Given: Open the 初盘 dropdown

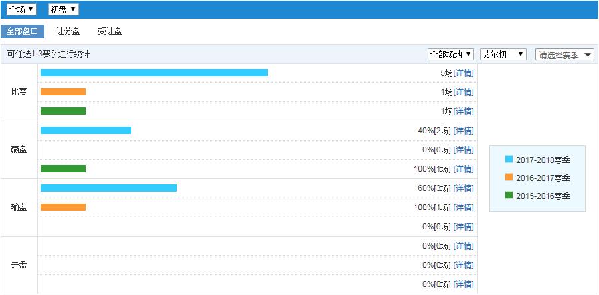Looking at the screenshot, I should (63, 9).
